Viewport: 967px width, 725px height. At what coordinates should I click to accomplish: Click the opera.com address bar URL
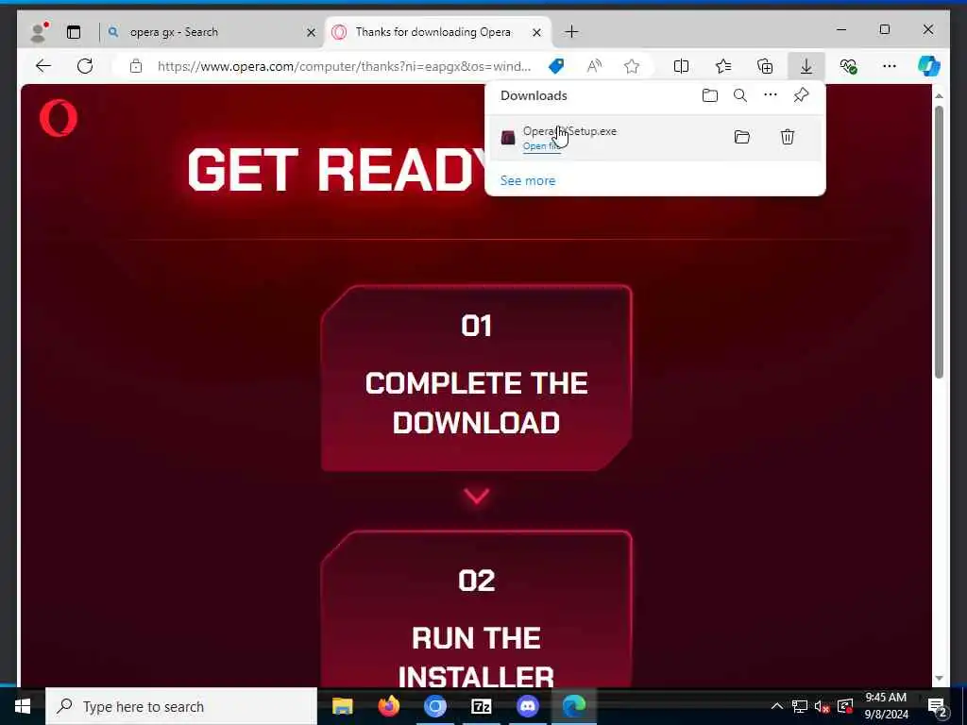click(x=344, y=66)
